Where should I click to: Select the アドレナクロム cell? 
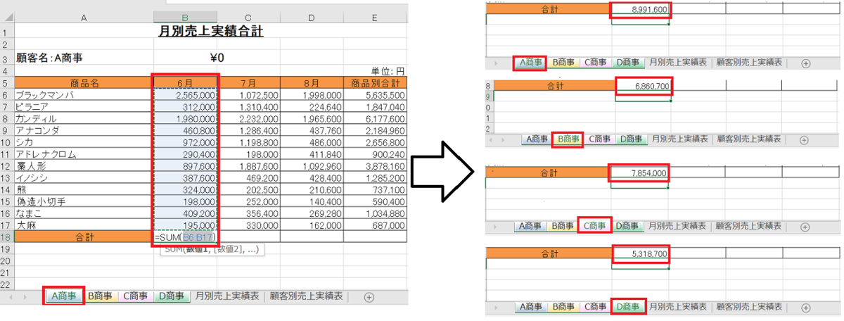pyautogui.click(x=84, y=154)
